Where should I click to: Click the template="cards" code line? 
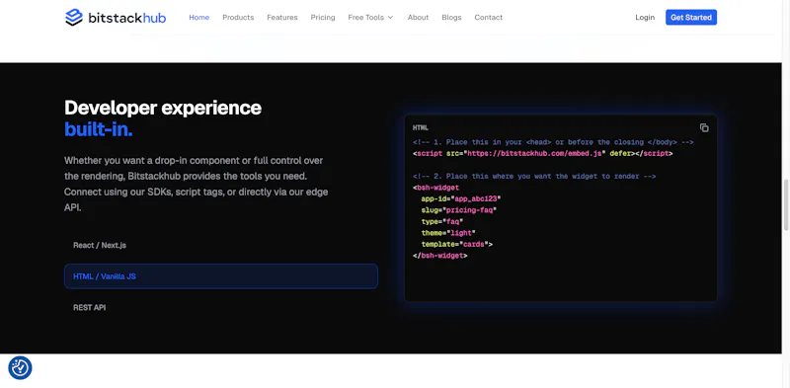(x=456, y=244)
